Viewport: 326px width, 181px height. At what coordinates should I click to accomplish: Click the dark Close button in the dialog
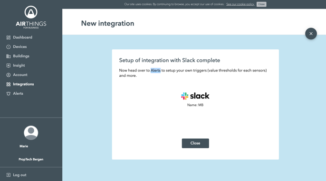[x=195, y=143]
